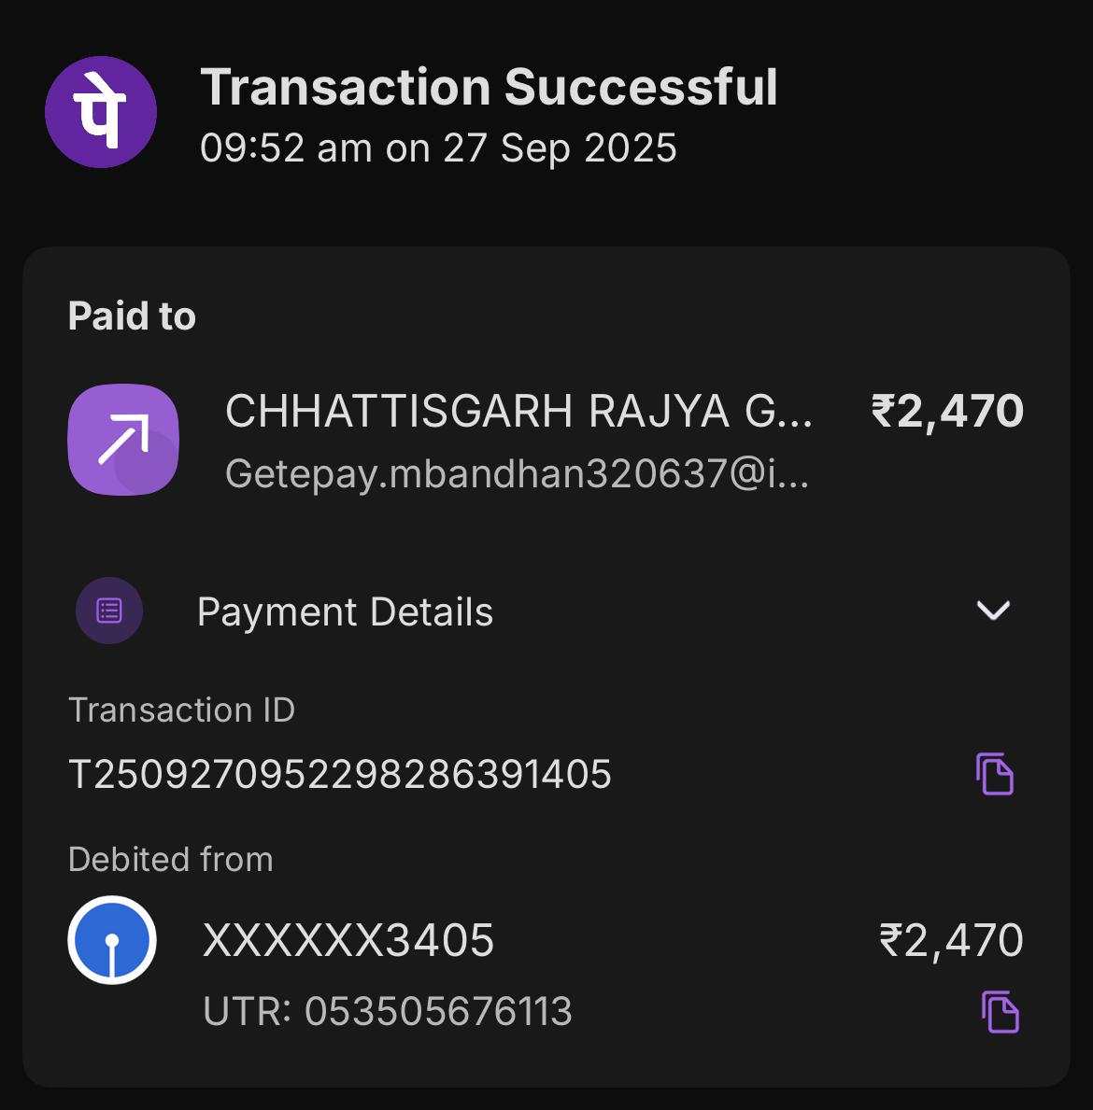Copy the Transaction ID using its copy icon
The height and width of the screenshot is (1110, 1093).
(995, 774)
